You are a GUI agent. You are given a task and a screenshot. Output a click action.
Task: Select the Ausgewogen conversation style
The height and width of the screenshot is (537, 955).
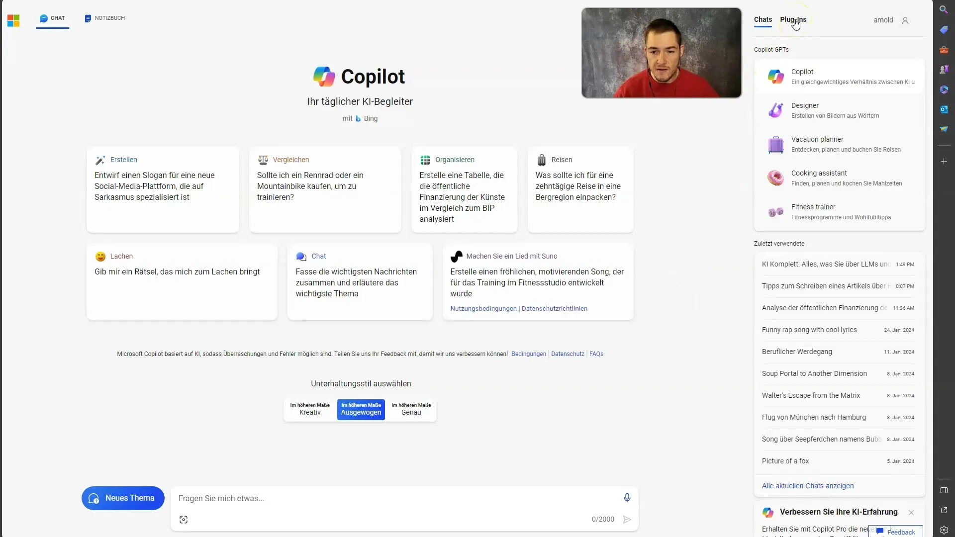360,409
